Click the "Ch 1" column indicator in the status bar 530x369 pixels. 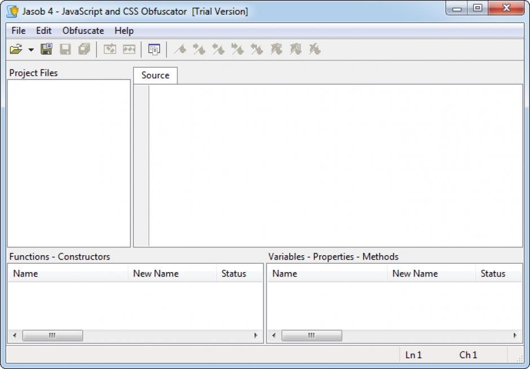pyautogui.click(x=468, y=355)
